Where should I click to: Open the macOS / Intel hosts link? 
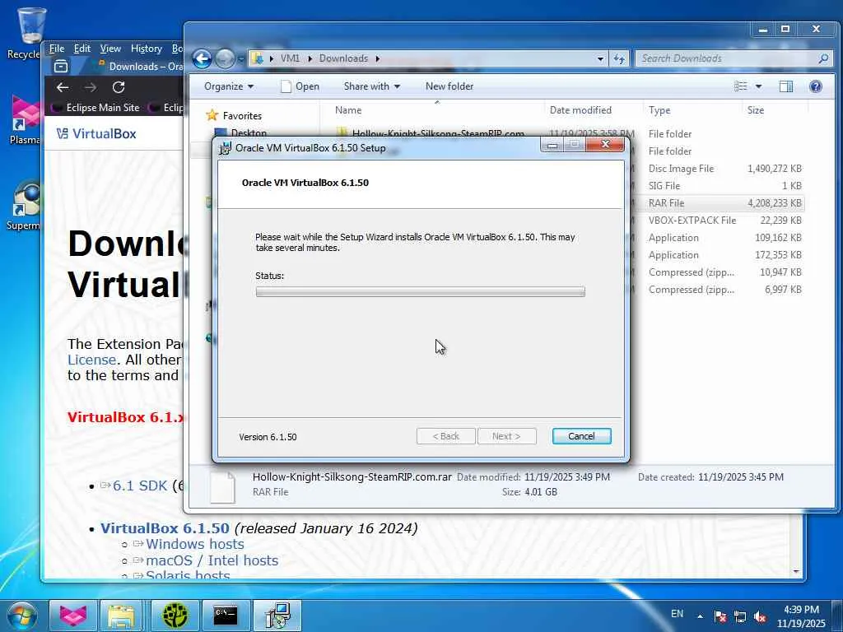(x=212, y=560)
